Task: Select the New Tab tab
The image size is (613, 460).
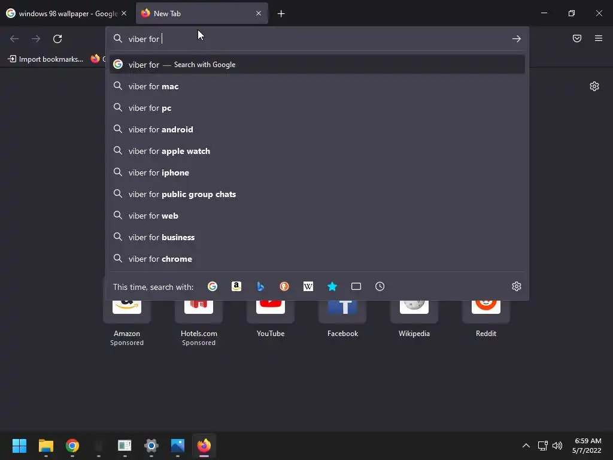Action: click(x=202, y=13)
